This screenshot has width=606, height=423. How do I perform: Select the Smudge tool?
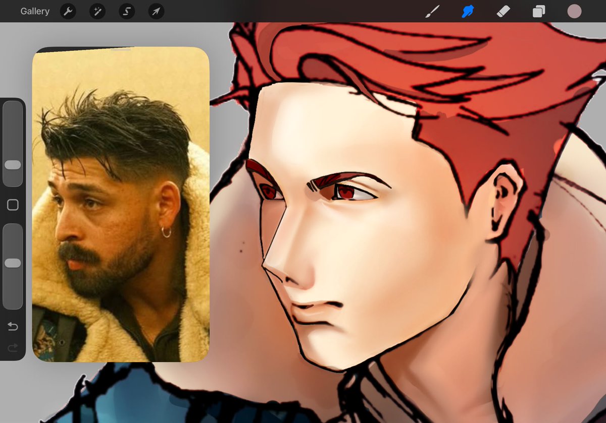pyautogui.click(x=468, y=11)
